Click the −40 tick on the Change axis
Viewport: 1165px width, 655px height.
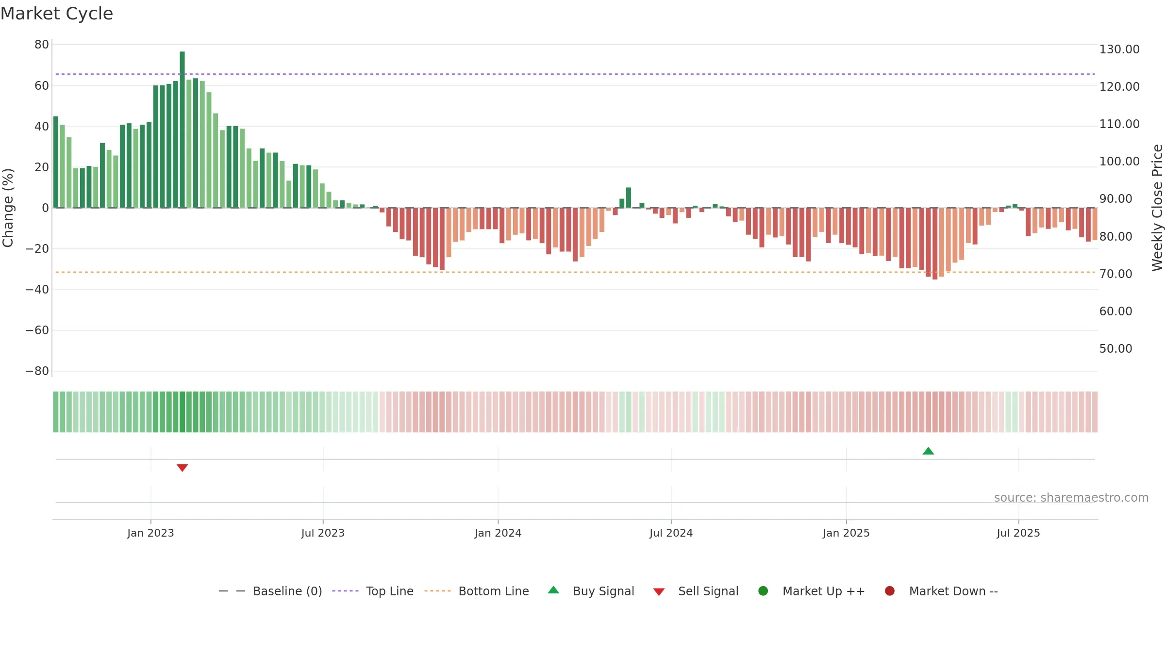37,290
